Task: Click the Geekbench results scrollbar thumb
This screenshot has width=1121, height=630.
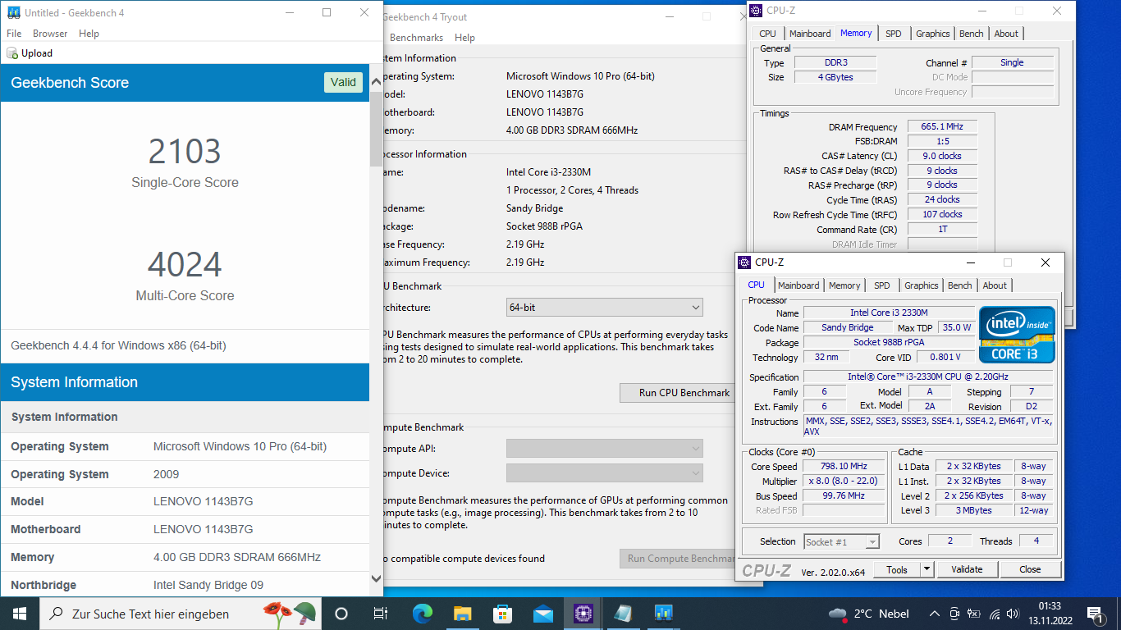Action: 377,129
